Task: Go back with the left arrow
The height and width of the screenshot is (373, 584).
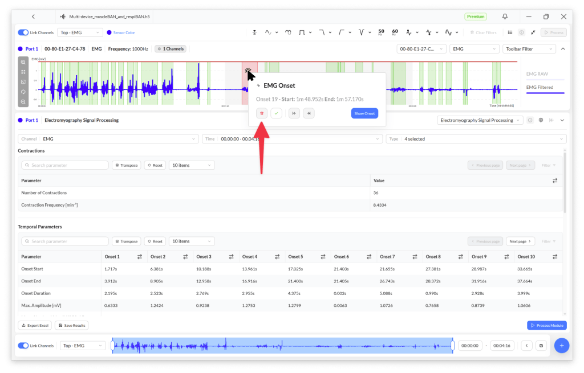Action: coord(33,17)
